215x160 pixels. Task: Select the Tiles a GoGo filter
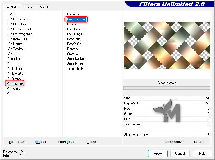[x=76, y=69]
